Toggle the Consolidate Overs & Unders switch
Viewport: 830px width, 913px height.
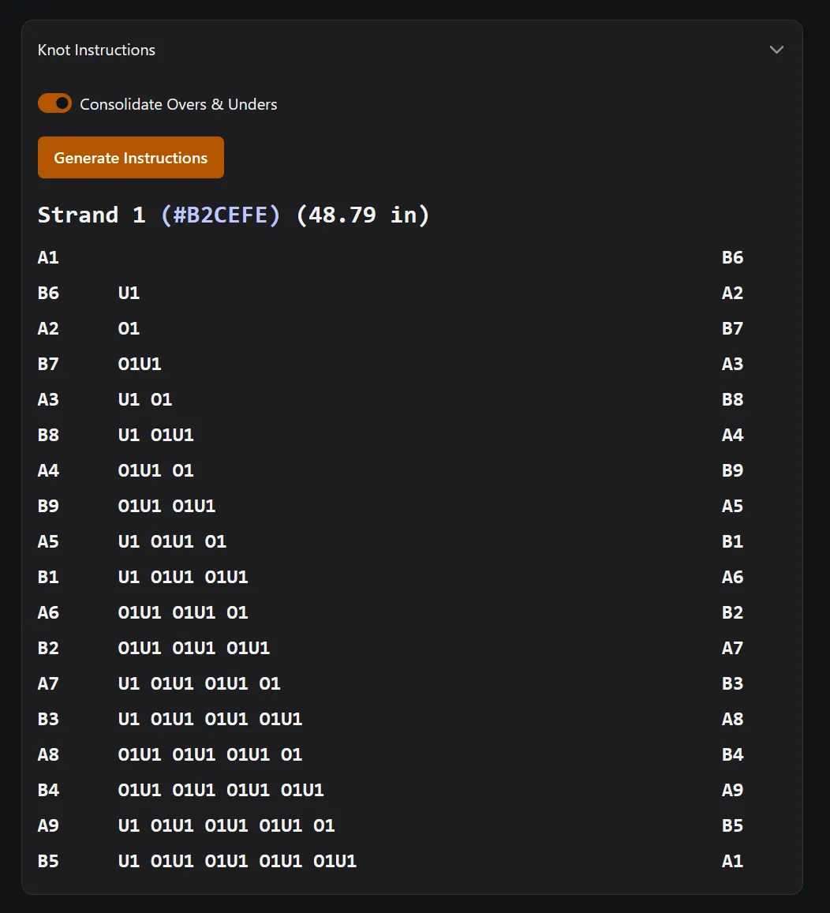(x=54, y=103)
